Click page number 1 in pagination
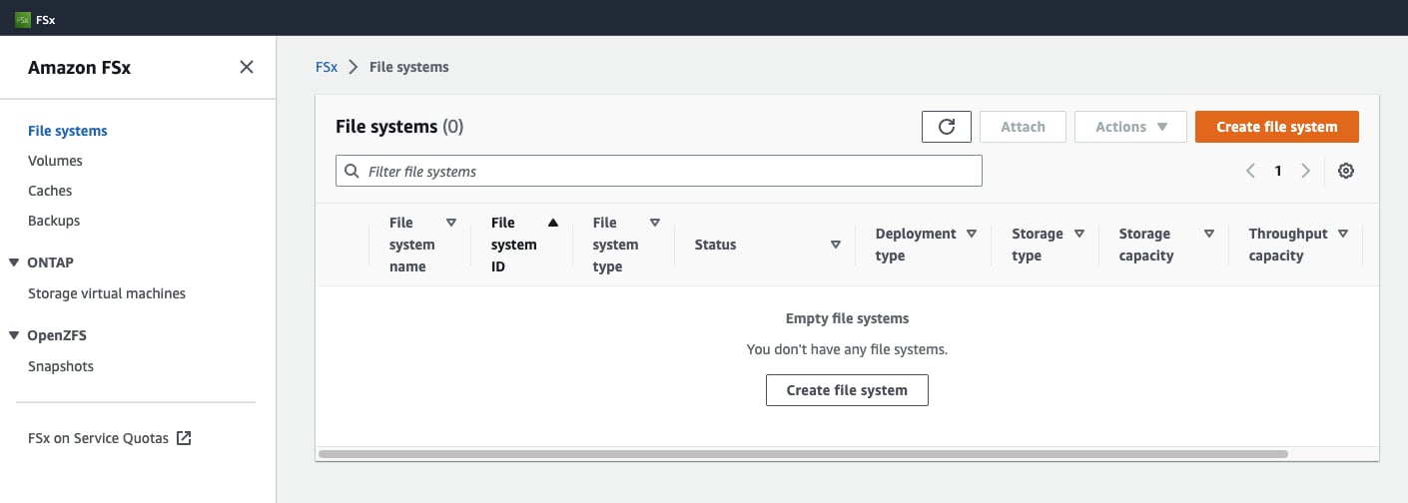Viewport: 1408px width, 503px height. click(1277, 171)
